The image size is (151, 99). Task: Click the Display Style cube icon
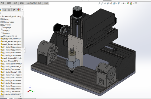click(x=119, y=3)
